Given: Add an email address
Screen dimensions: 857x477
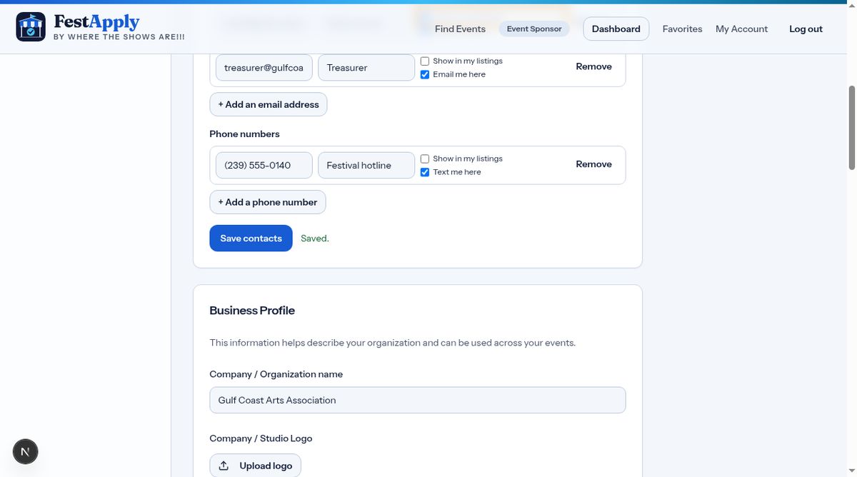Looking at the screenshot, I should [x=269, y=104].
